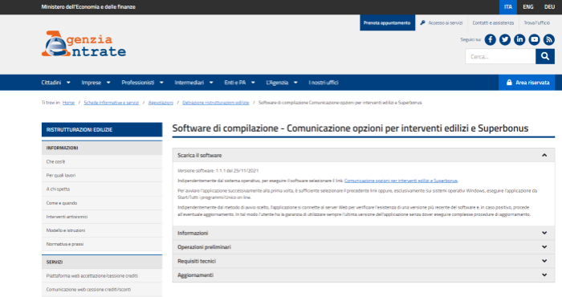This screenshot has width=562, height=297.
Task: Click the lock icon in Area riservata
Action: pyautogui.click(x=509, y=83)
